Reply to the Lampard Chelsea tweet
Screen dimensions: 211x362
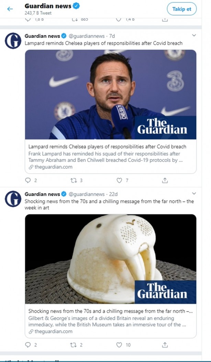(28, 180)
